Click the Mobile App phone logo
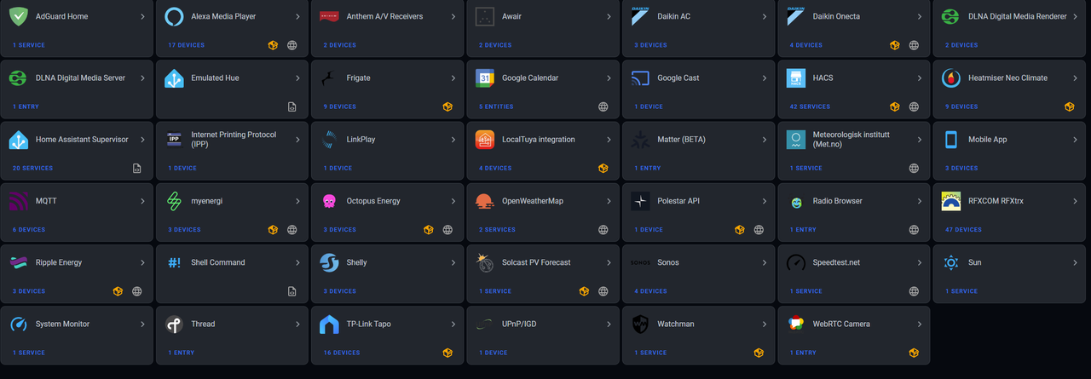This screenshot has width=1091, height=379. click(951, 139)
